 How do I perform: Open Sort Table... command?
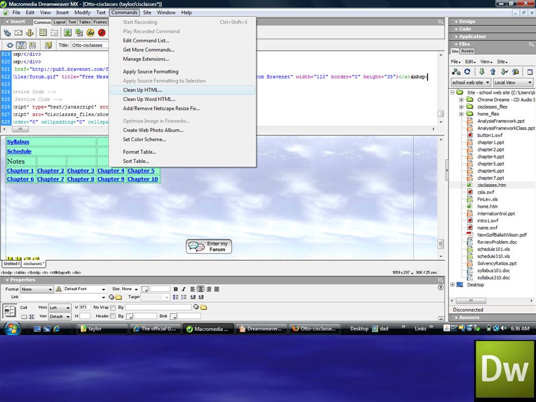[x=182, y=161]
